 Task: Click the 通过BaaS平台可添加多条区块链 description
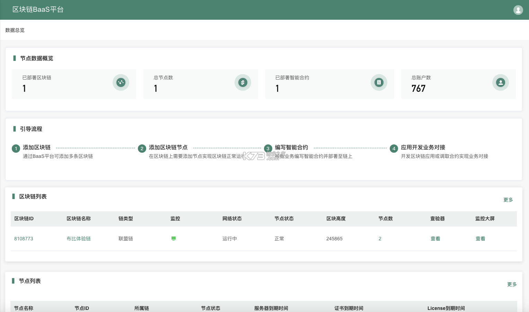click(58, 156)
